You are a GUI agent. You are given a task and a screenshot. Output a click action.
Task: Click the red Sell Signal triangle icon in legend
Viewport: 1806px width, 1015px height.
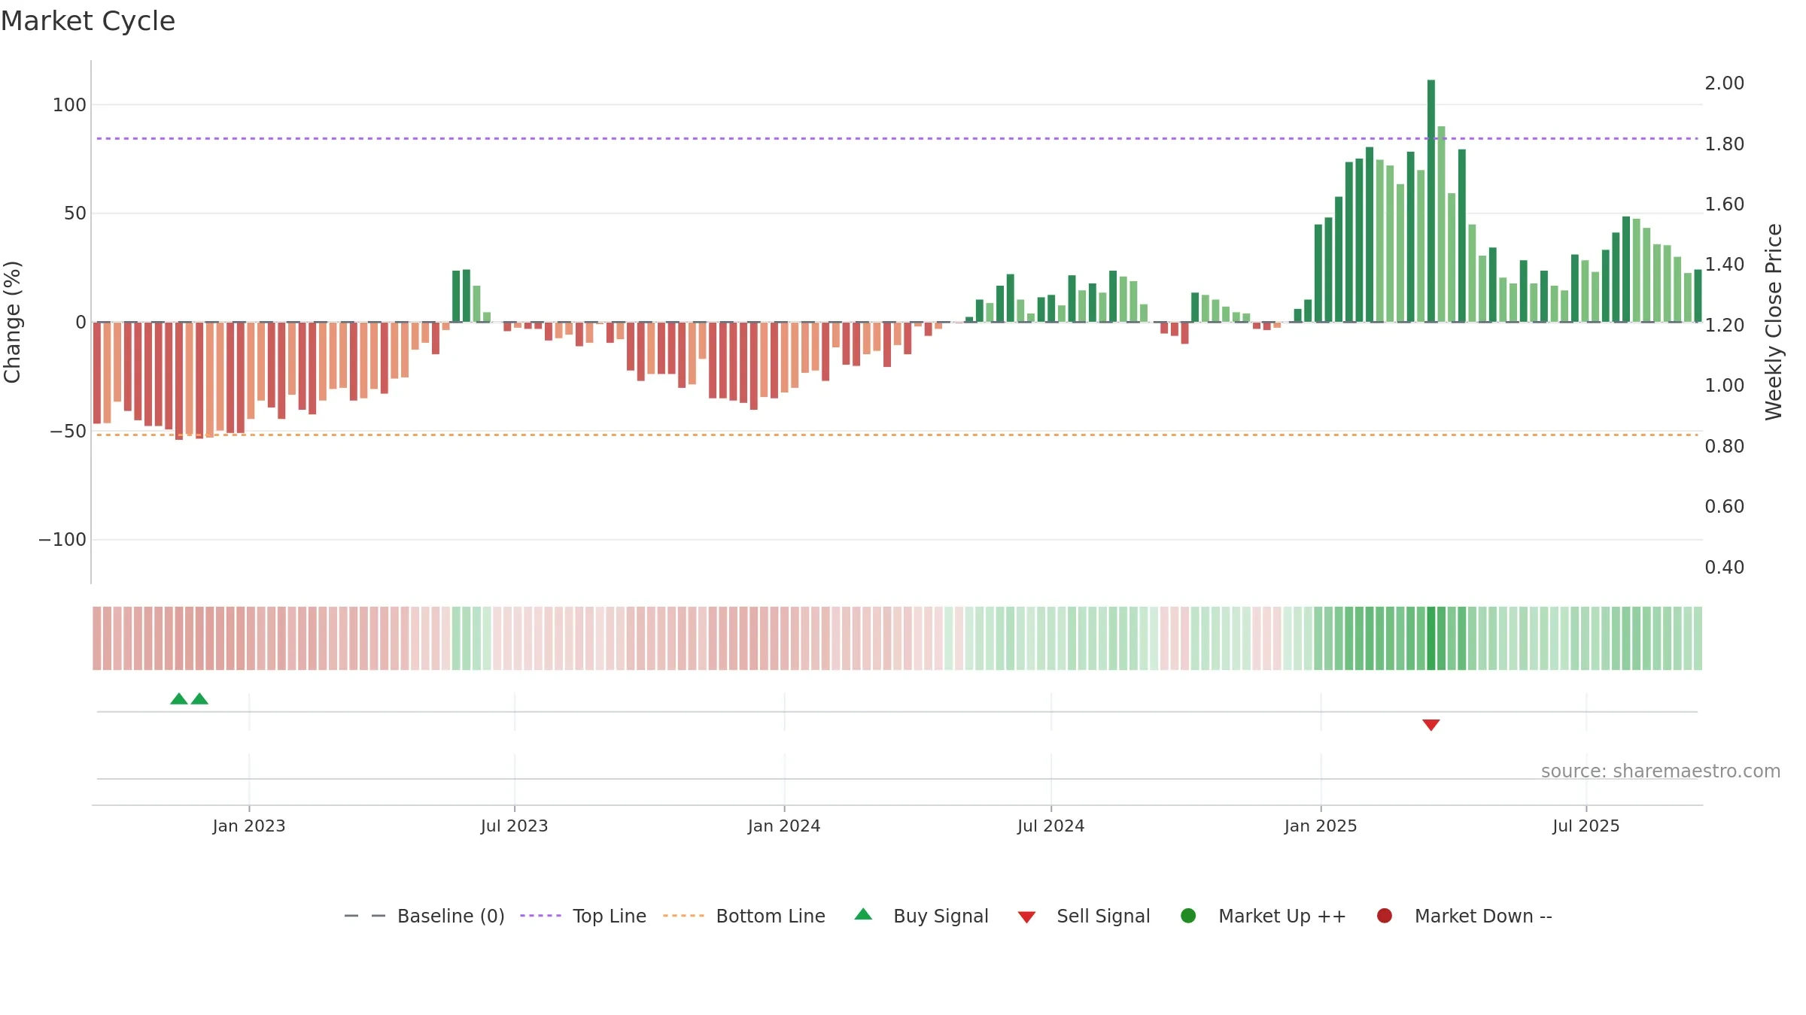click(1026, 917)
